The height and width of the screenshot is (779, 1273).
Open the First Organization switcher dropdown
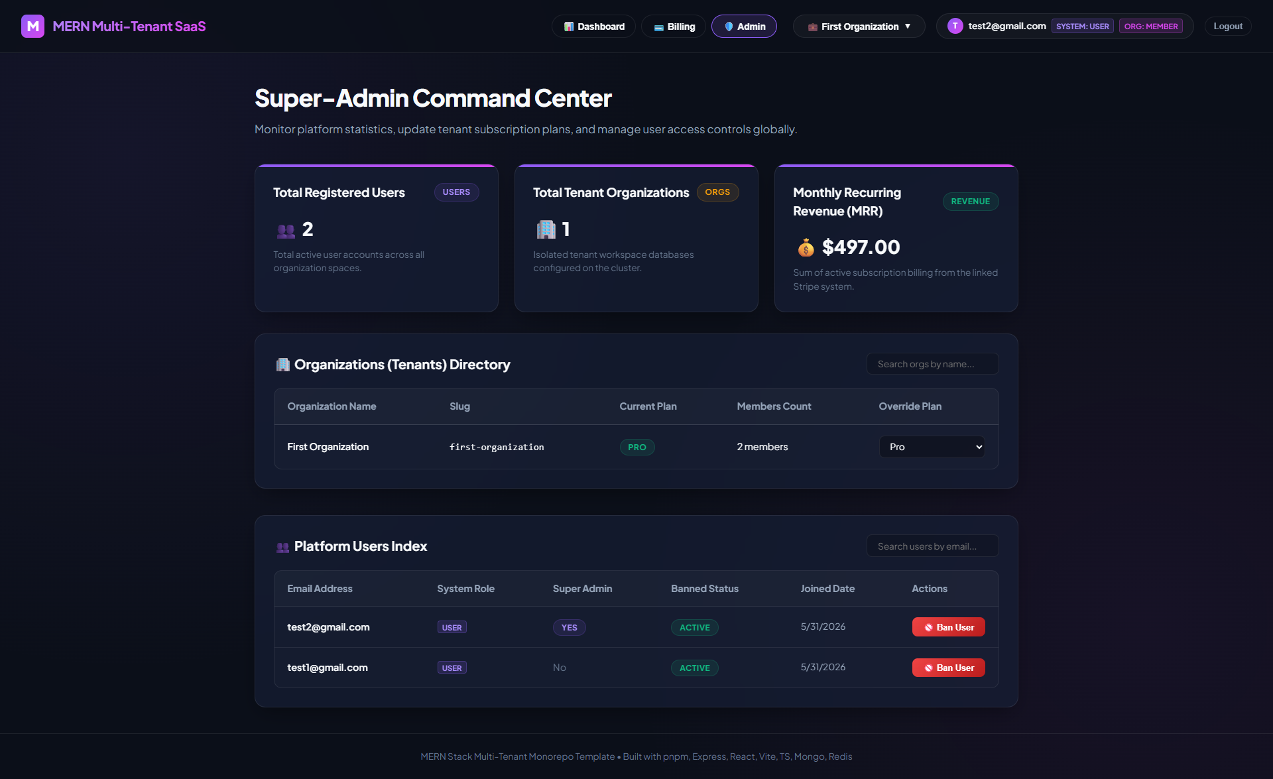(859, 27)
